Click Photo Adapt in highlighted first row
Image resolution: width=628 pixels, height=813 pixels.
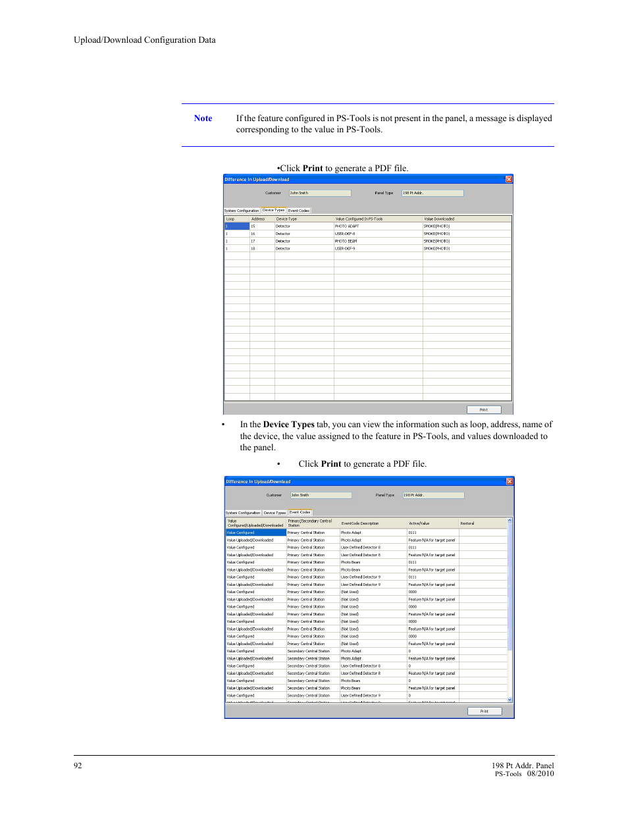tap(373, 533)
